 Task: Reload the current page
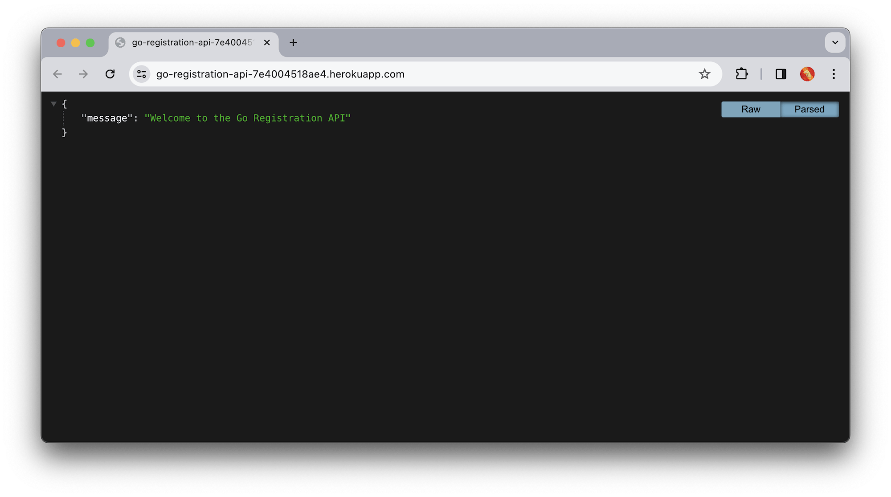pyautogui.click(x=110, y=74)
